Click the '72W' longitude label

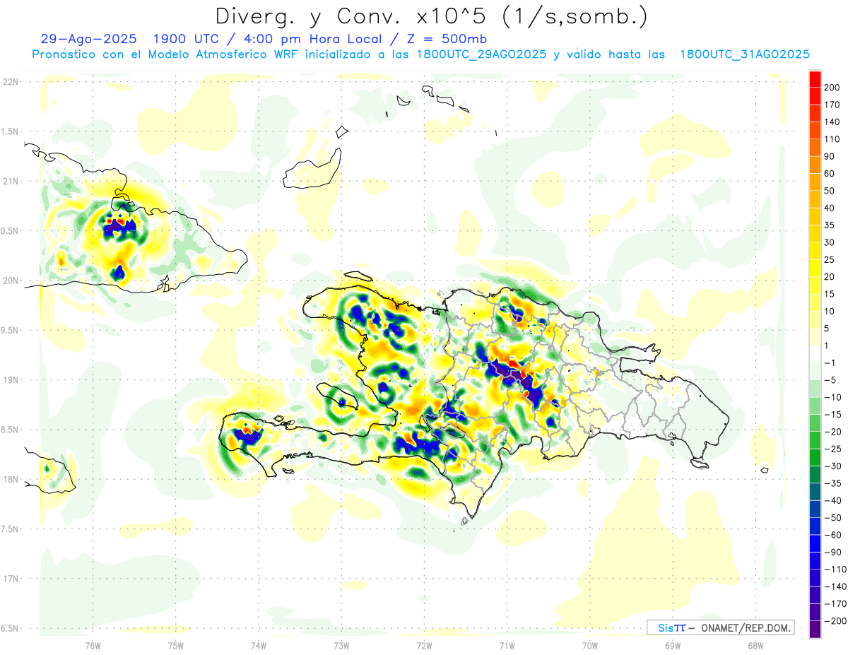(x=424, y=645)
